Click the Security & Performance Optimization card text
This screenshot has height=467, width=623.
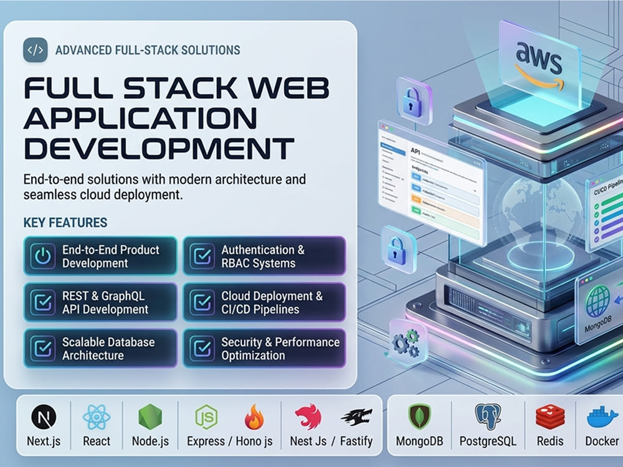click(x=280, y=348)
